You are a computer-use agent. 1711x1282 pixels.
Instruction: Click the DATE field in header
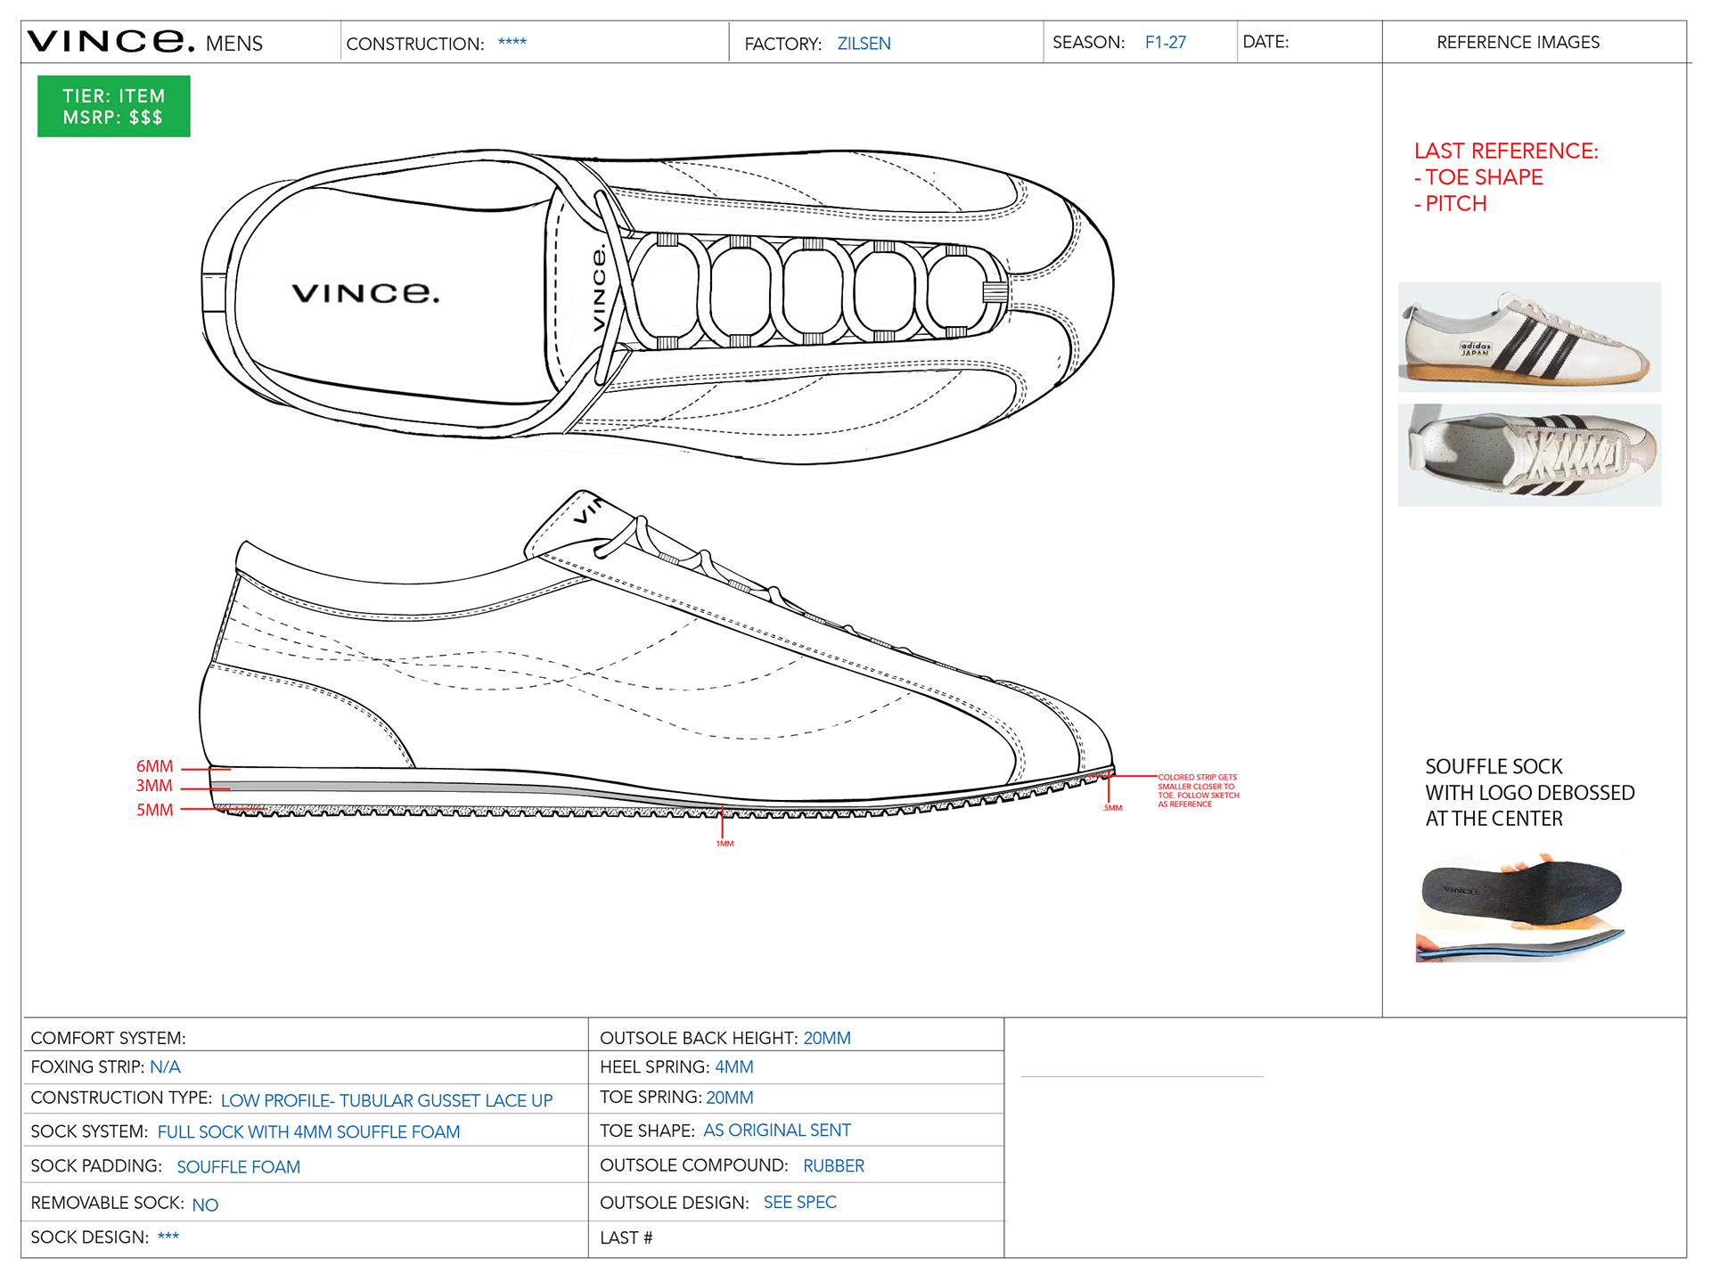click(1309, 42)
